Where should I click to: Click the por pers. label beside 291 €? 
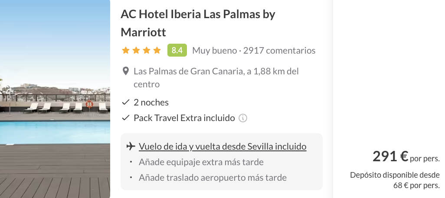pos(425,158)
